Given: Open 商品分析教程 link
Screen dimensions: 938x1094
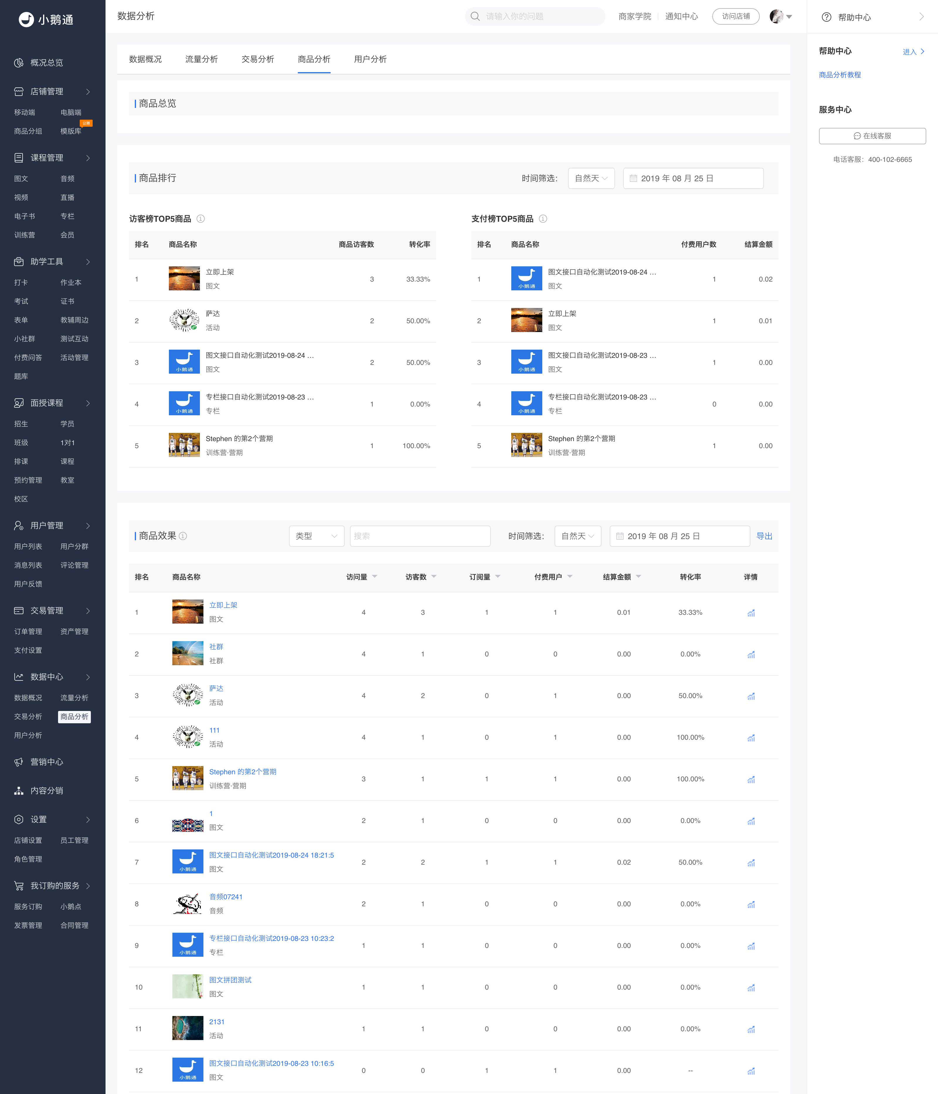Looking at the screenshot, I should [840, 75].
